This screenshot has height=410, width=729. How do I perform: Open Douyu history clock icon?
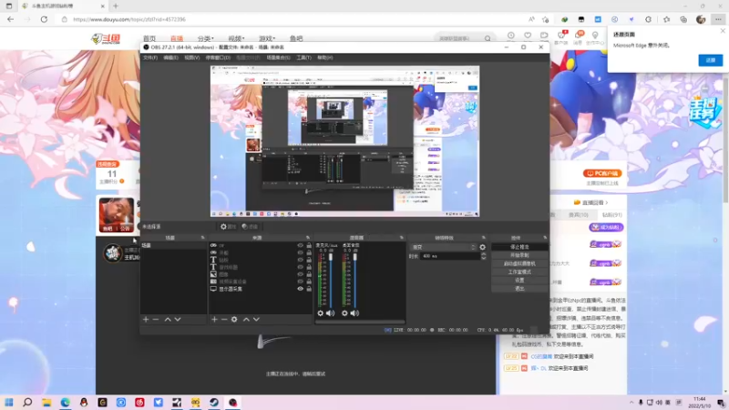(511, 36)
